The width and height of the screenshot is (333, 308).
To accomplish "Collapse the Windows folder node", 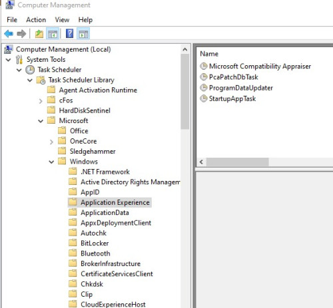I will point(51,162).
